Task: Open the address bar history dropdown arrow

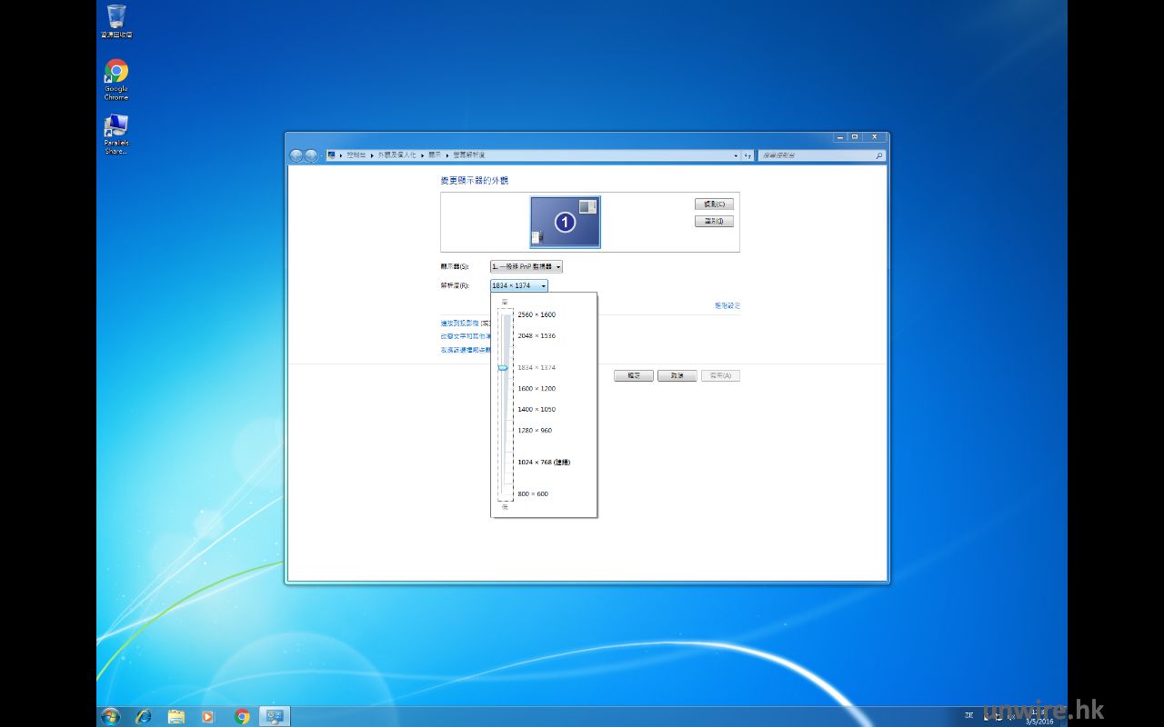Action: click(x=736, y=156)
